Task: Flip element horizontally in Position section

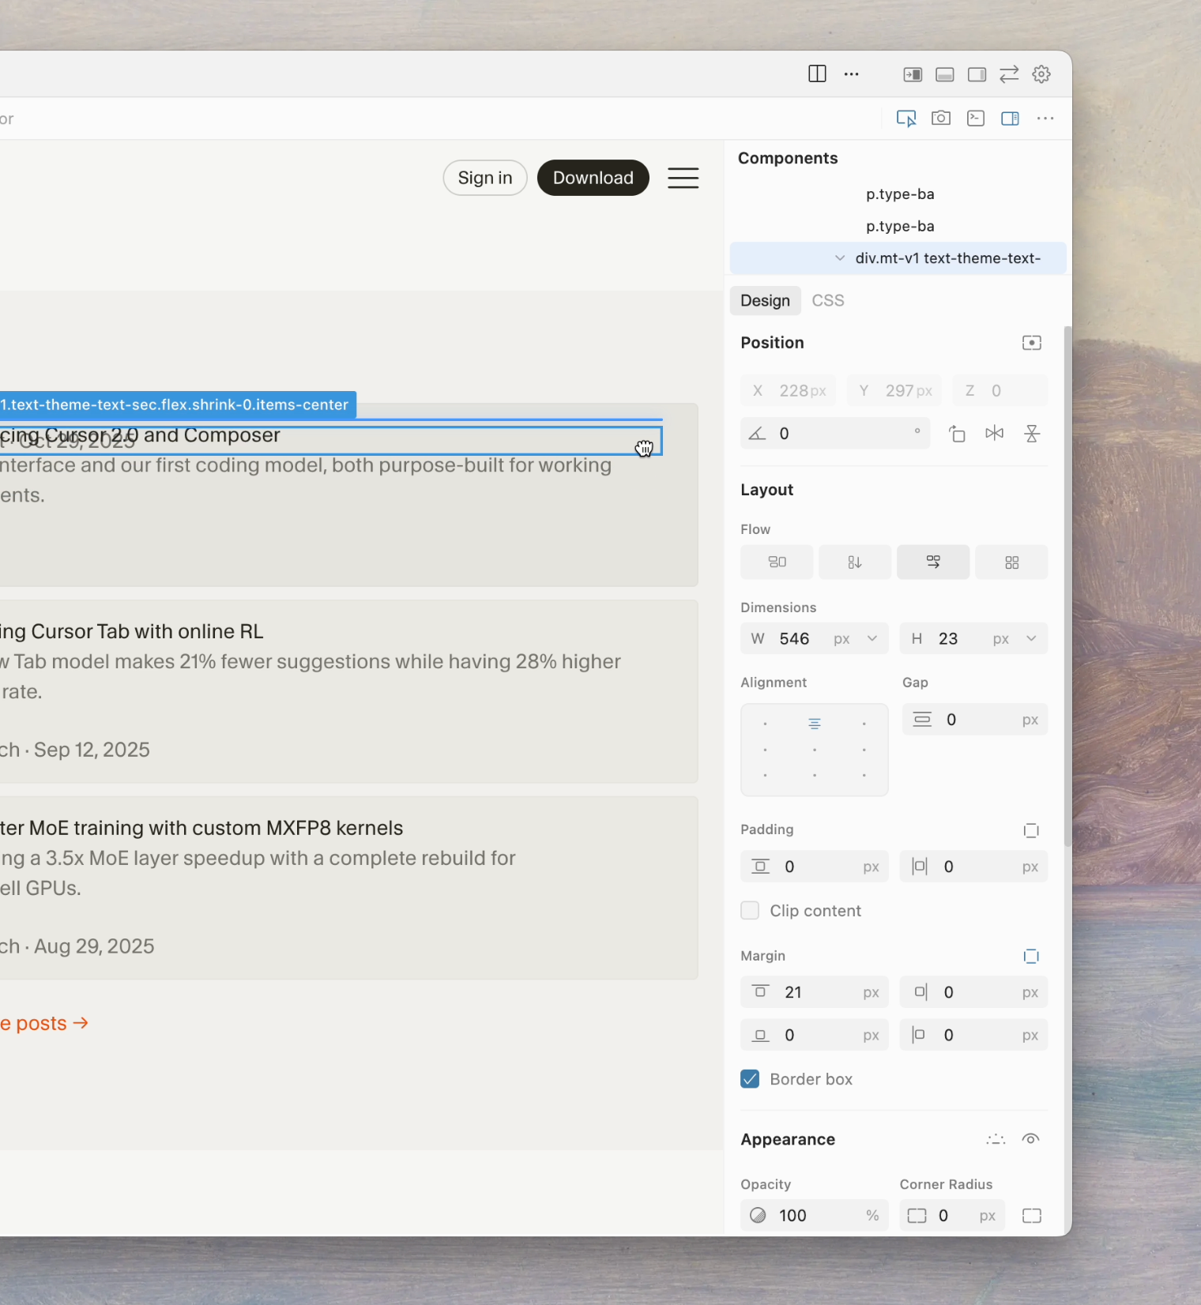Action: 994,434
